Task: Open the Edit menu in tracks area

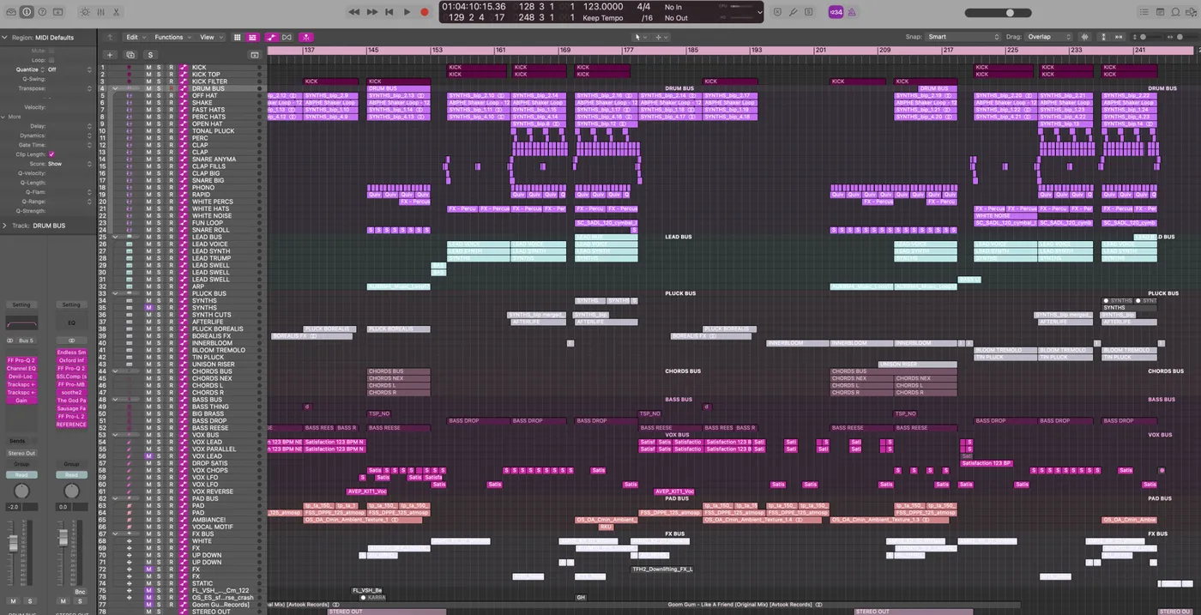Action: (135, 37)
